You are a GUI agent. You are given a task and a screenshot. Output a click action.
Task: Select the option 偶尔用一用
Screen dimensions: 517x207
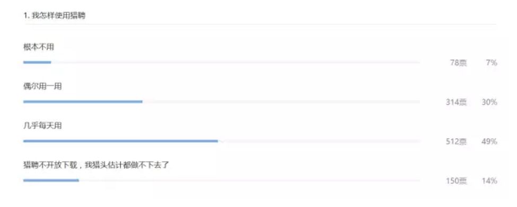[42, 86]
